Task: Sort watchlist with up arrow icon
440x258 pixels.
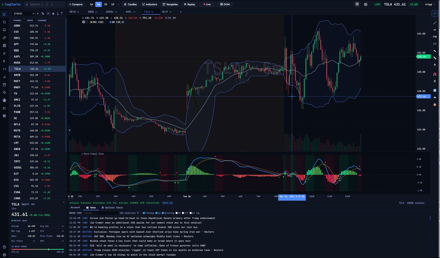Action: pos(62,13)
